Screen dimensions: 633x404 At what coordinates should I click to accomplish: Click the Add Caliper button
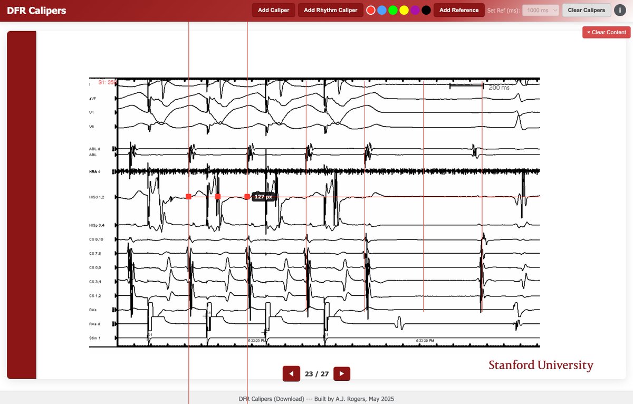click(274, 10)
